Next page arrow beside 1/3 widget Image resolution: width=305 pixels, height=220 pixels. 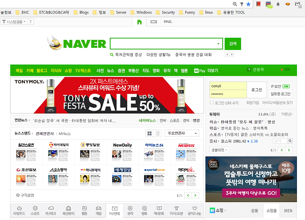[289, 150]
